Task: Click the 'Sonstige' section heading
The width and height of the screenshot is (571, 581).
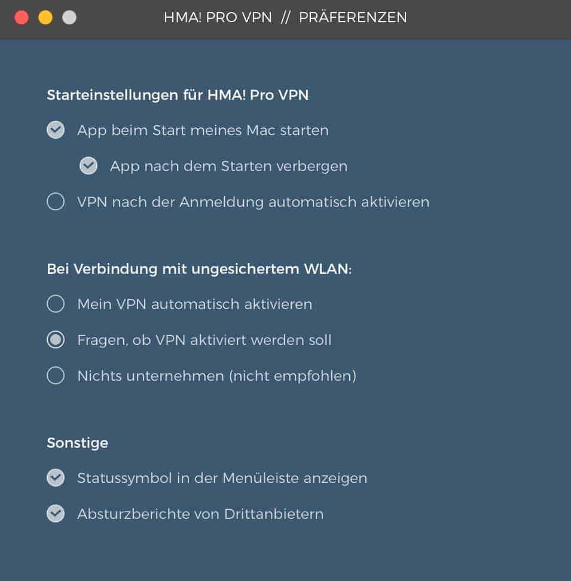Action: [78, 443]
